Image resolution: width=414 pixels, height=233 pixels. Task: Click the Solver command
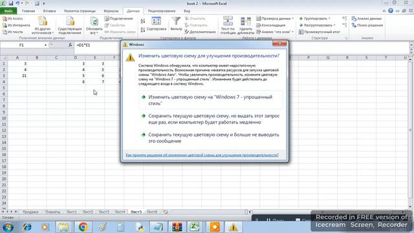(x=367, y=25)
